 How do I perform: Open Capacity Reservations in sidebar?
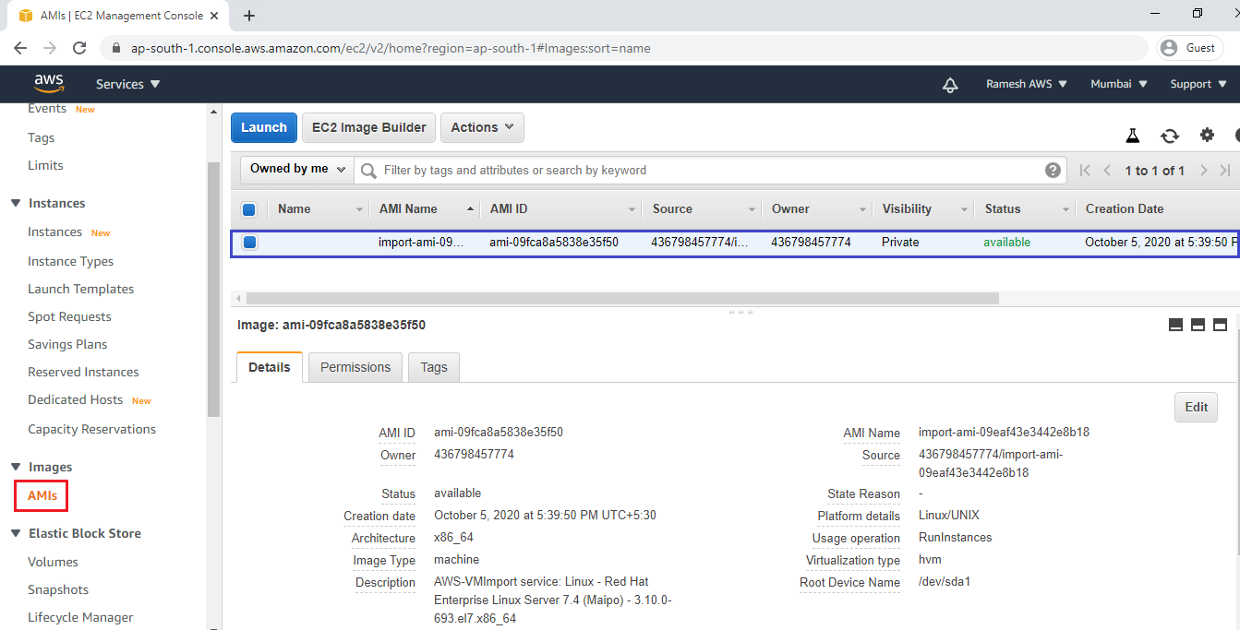coord(91,429)
